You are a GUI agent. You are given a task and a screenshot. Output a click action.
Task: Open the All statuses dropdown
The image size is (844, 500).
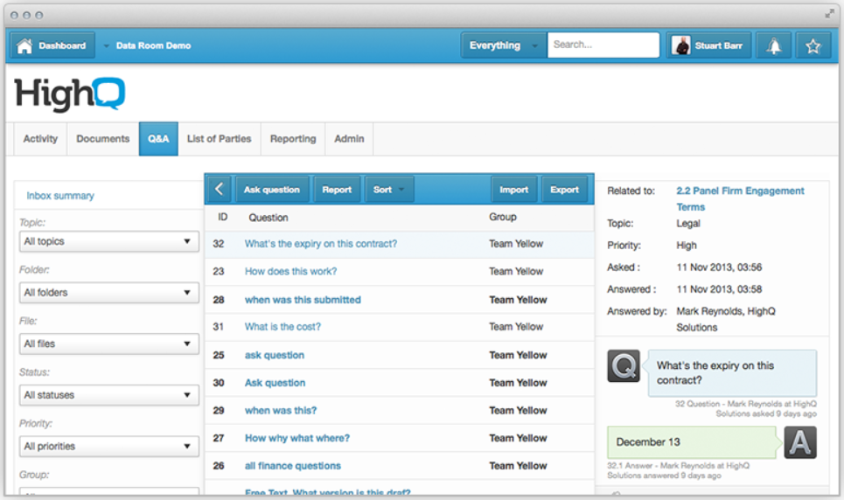[108, 395]
